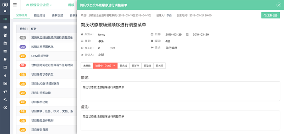This screenshot has width=284, height=134.
Task: Open task 项目脑图总体规划
Action: [42, 121]
